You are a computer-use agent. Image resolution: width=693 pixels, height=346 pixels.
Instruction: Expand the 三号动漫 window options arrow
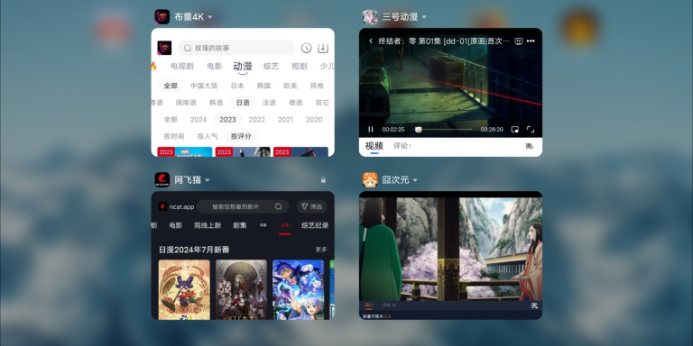(424, 17)
